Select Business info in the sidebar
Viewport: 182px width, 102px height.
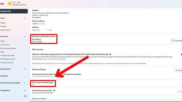(14, 11)
